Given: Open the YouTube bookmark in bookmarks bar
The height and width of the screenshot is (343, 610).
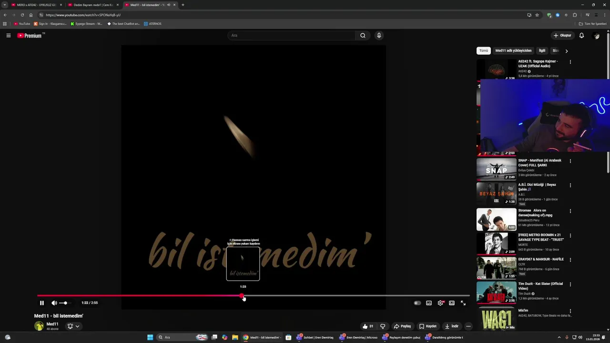Looking at the screenshot, I should (22, 24).
